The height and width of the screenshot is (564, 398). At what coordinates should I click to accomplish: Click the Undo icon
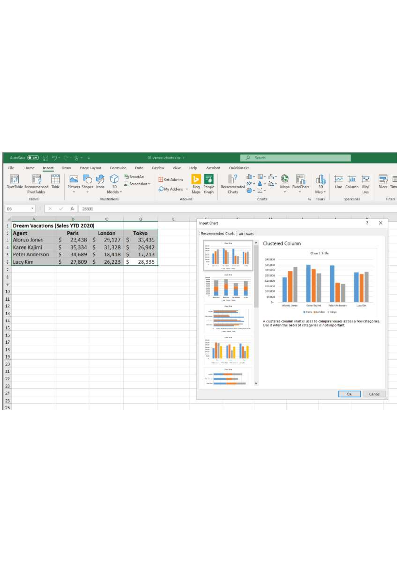55,158
